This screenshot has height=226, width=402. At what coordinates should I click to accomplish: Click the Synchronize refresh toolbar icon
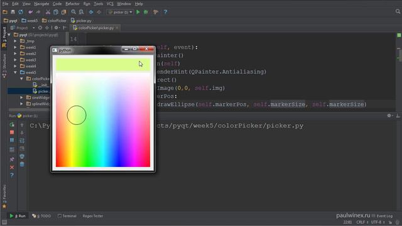pyautogui.click(x=21, y=12)
